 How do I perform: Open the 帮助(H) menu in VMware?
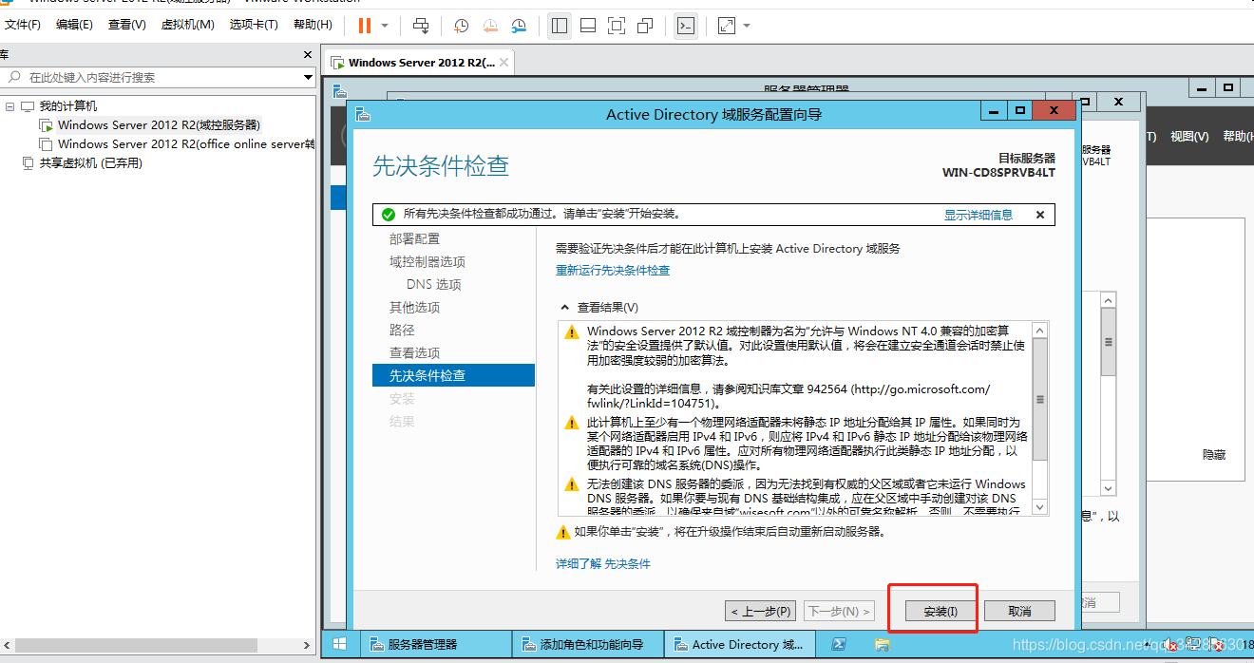pyautogui.click(x=313, y=25)
